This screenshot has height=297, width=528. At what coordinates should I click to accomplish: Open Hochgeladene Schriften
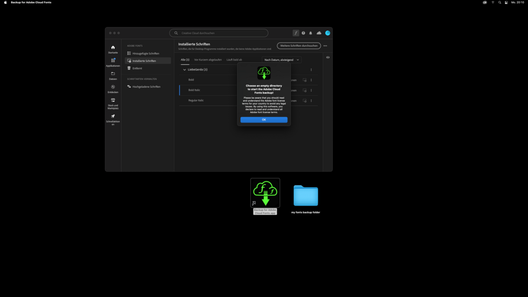[148, 87]
